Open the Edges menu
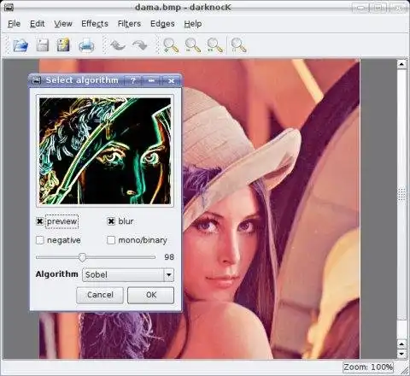 coord(162,24)
